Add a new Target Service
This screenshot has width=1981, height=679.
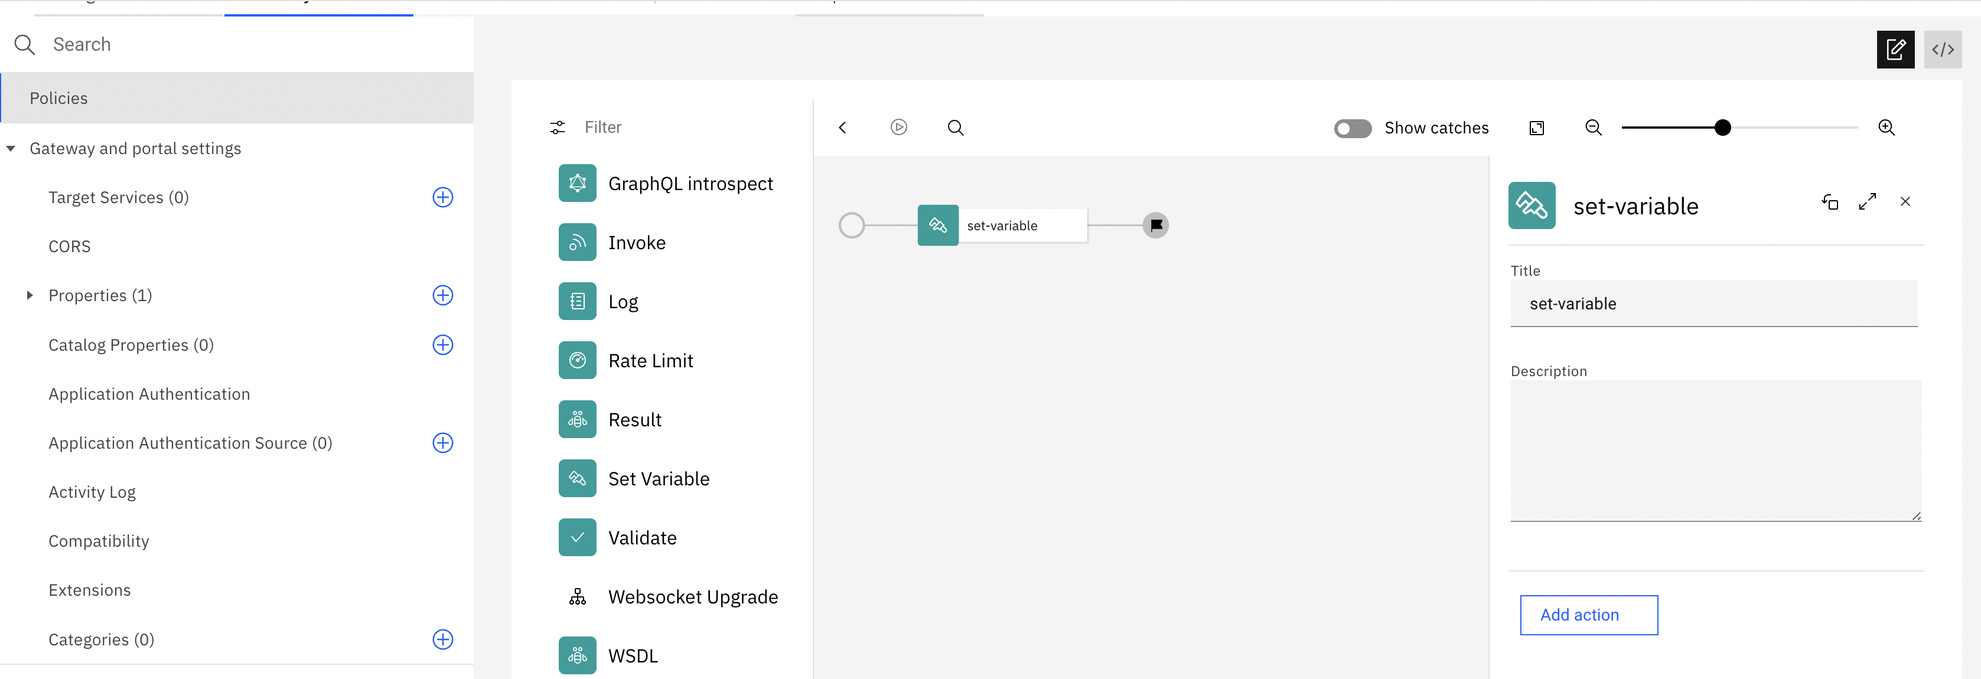click(442, 197)
